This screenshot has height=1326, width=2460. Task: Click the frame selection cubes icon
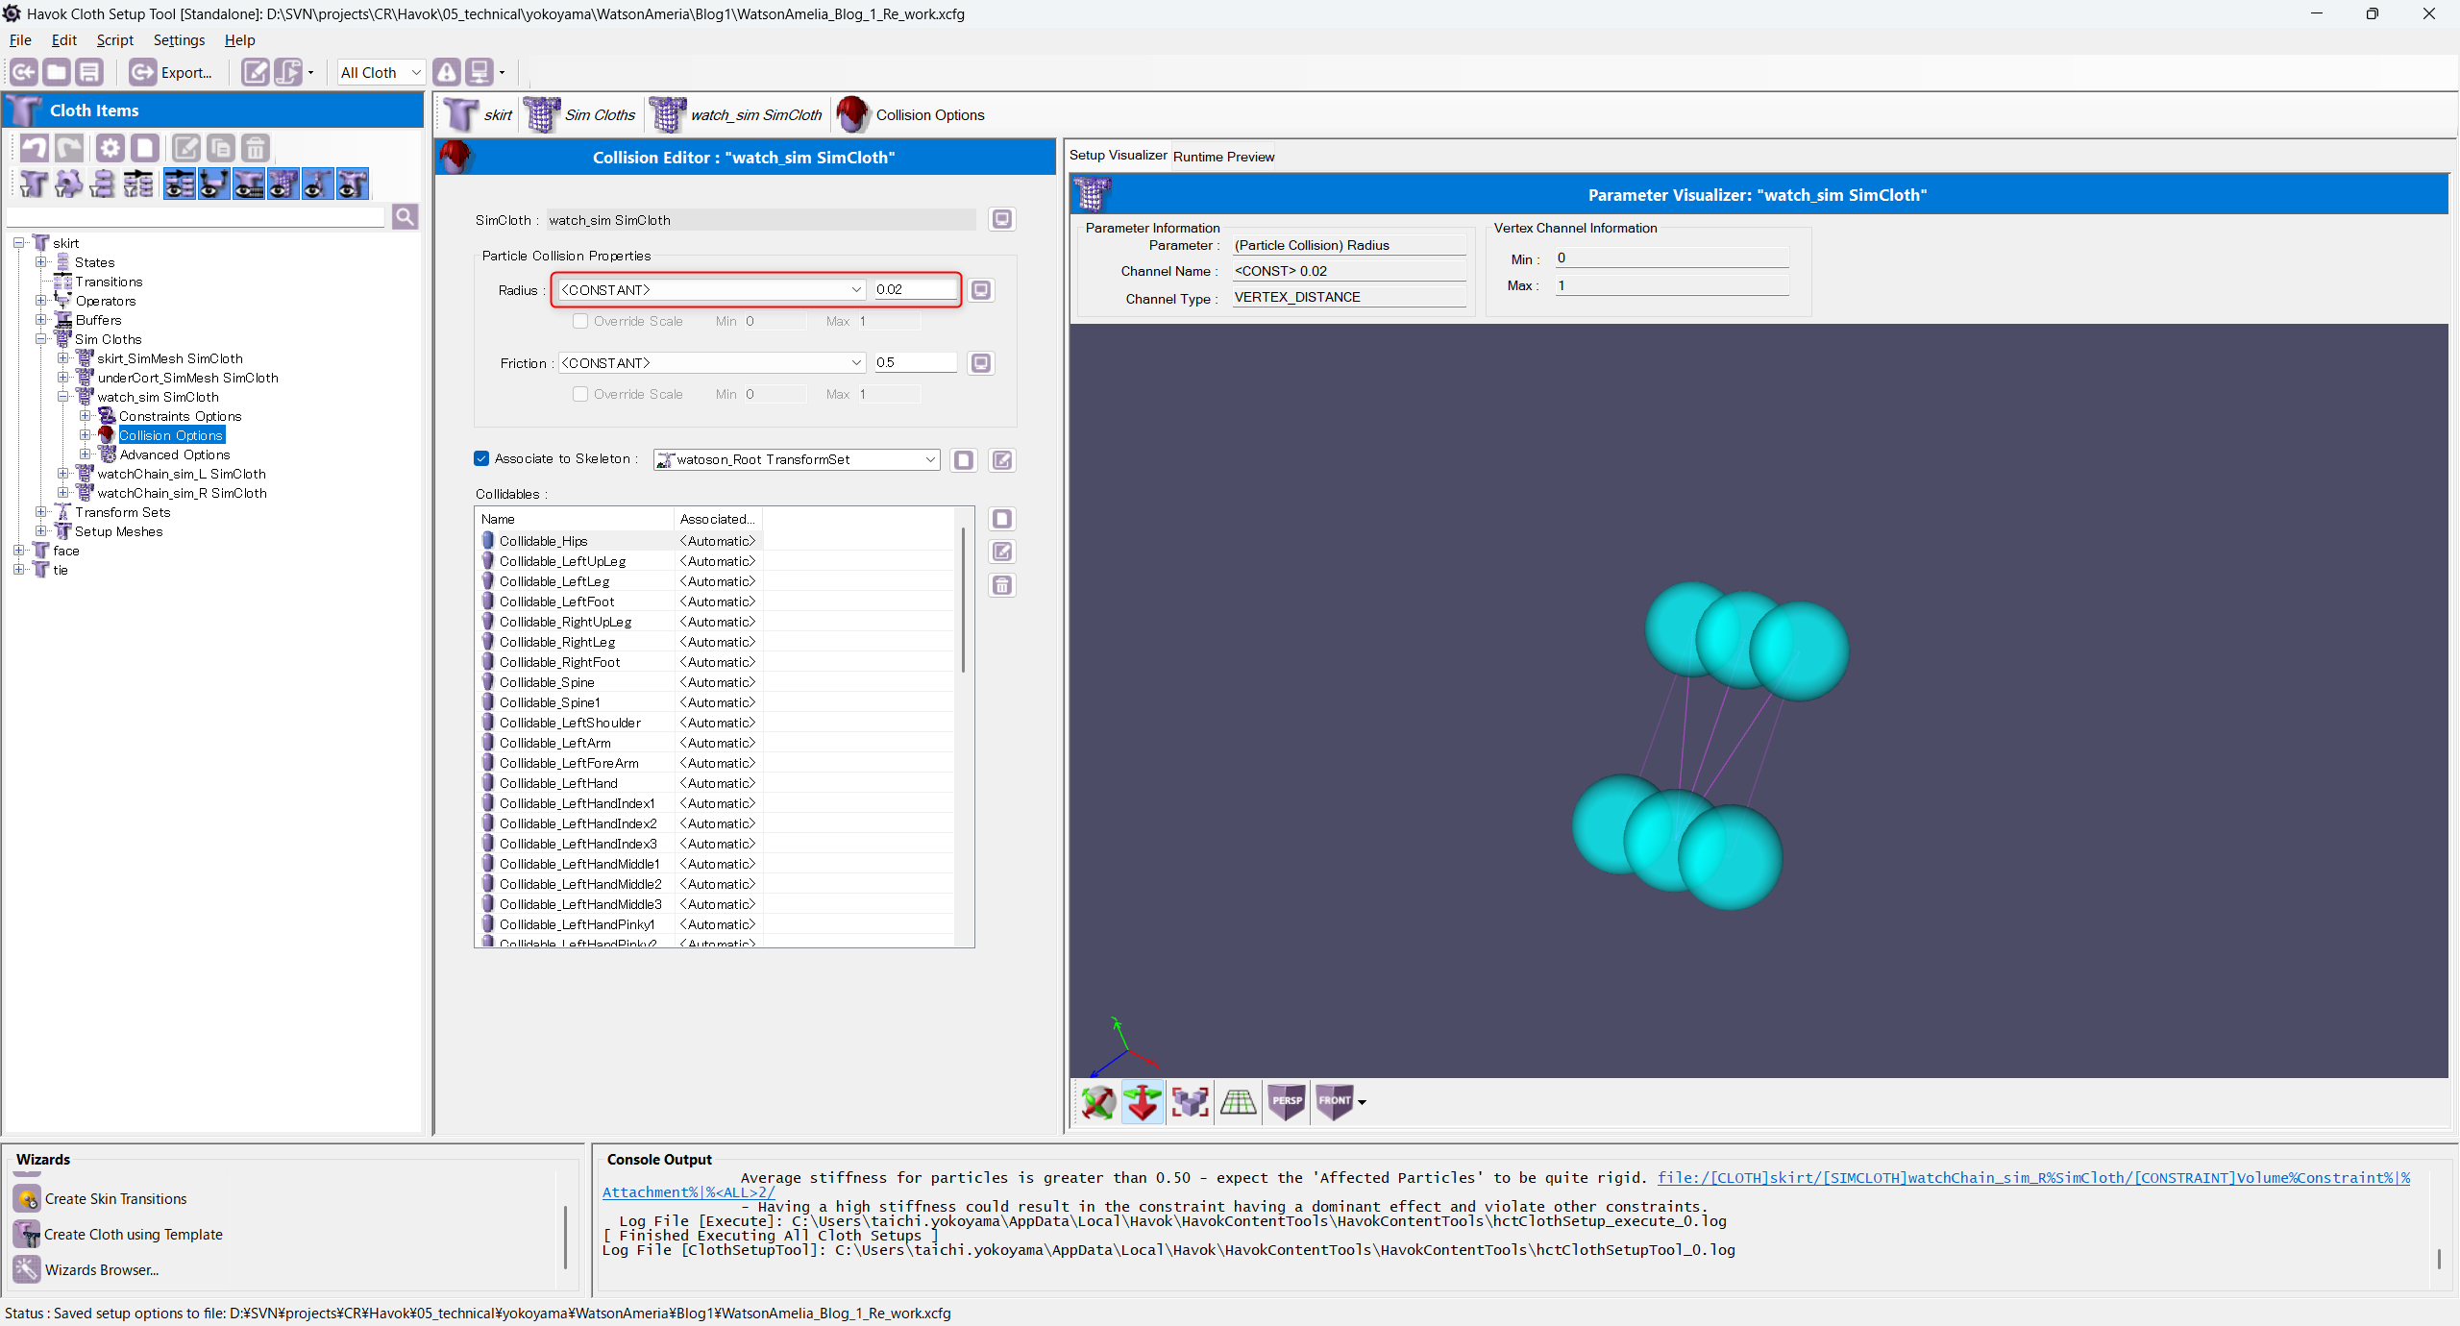(1191, 1102)
